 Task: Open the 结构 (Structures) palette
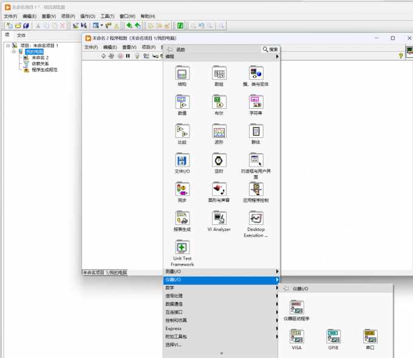point(182,73)
